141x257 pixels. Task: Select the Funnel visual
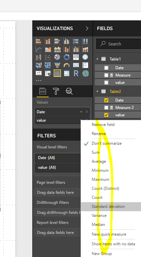tap(57, 65)
